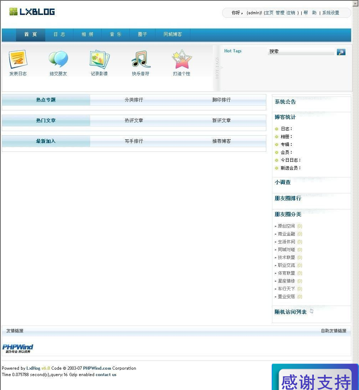
Task: Click the scrollbar up arrow
Action: (355, 4)
